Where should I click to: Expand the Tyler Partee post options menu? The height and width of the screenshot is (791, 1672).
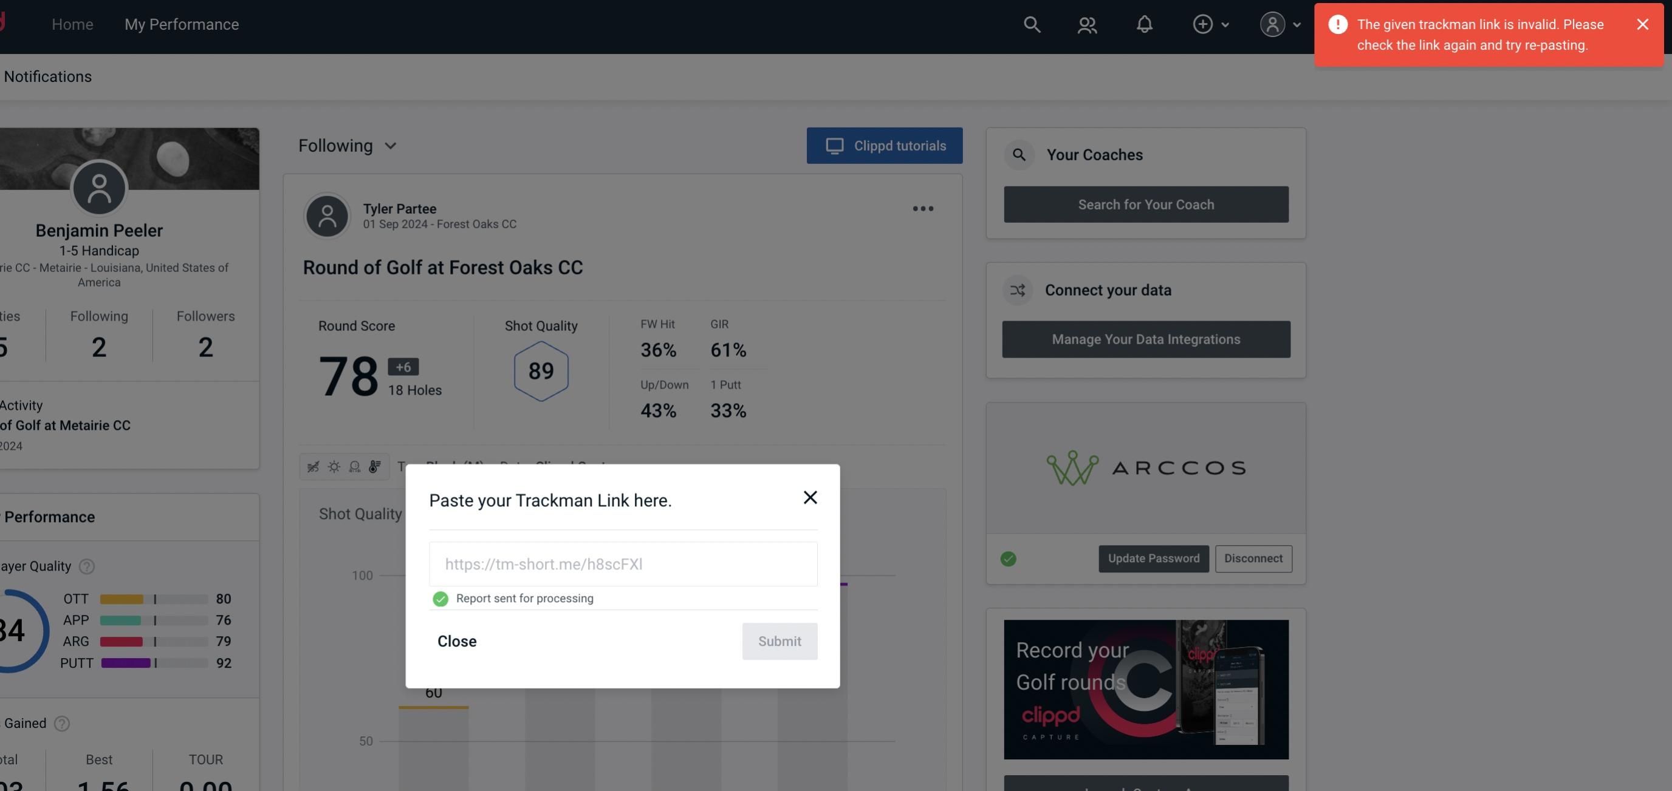click(923, 209)
